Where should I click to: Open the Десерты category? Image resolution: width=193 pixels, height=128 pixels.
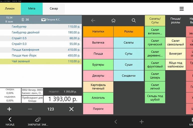coord(98,76)
